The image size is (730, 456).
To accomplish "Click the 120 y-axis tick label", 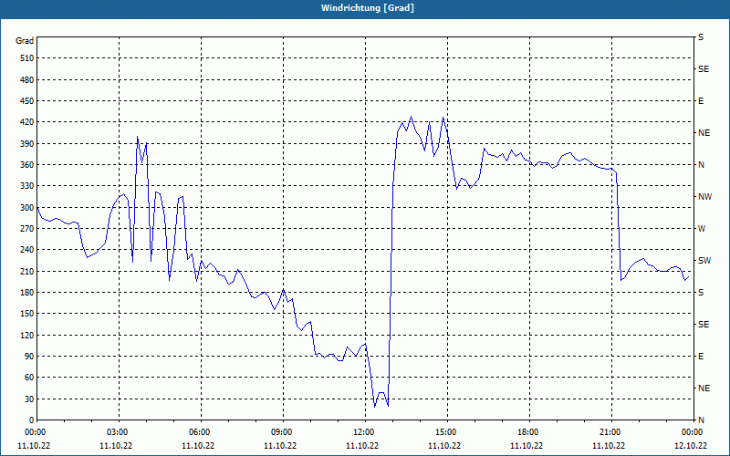I will (x=27, y=335).
